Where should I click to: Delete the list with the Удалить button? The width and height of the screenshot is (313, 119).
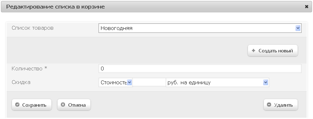point(280,105)
